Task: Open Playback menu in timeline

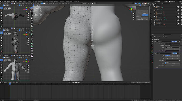Action: [5, 82]
